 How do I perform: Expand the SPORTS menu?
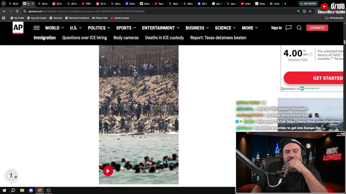126,28
